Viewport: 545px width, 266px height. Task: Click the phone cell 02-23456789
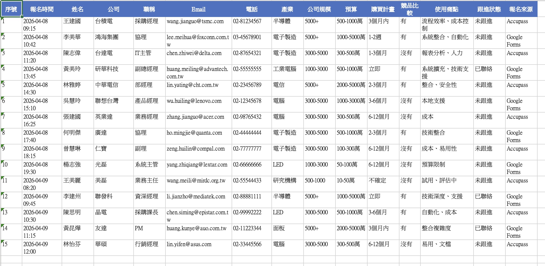coord(252,89)
